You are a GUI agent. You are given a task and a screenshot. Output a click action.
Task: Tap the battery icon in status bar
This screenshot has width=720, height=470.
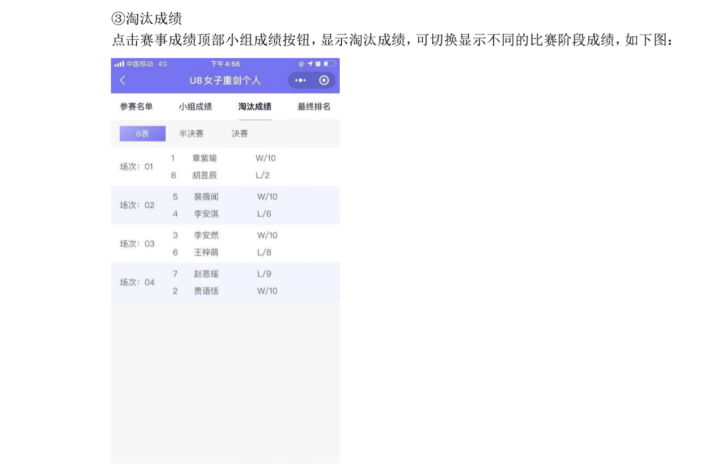click(330, 64)
